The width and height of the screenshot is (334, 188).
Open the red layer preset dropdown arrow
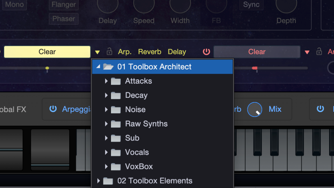307,52
